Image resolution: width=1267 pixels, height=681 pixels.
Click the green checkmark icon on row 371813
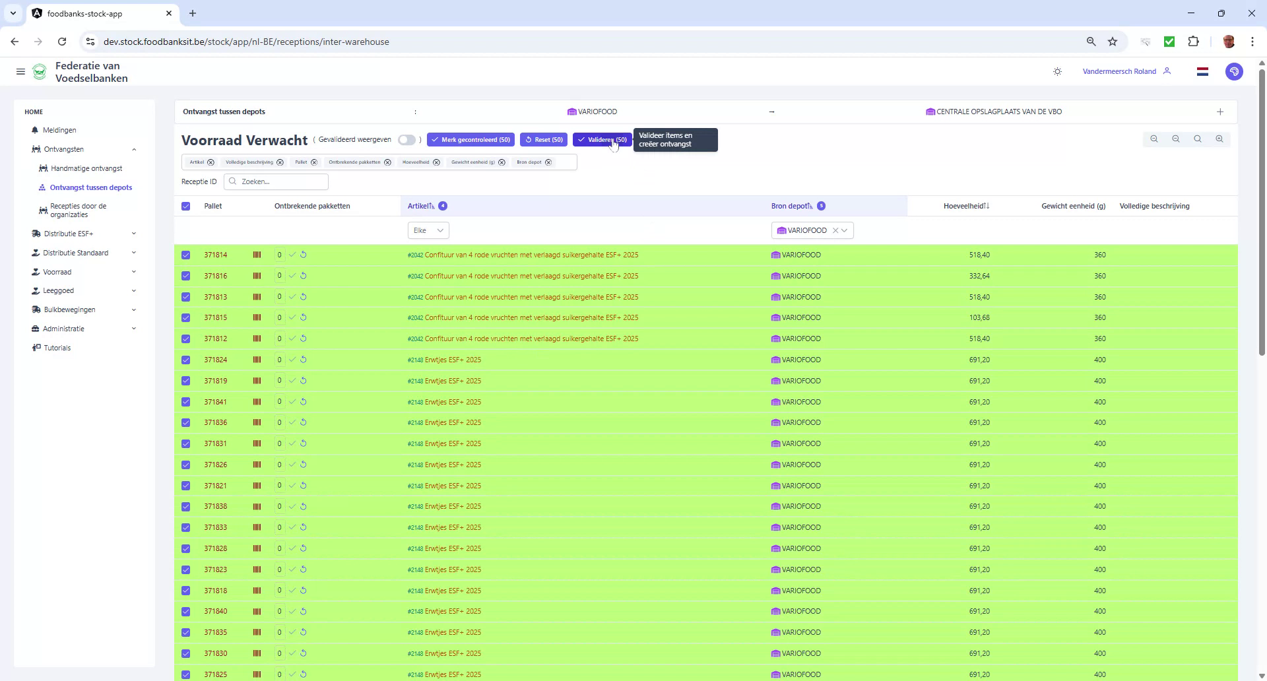coord(292,296)
